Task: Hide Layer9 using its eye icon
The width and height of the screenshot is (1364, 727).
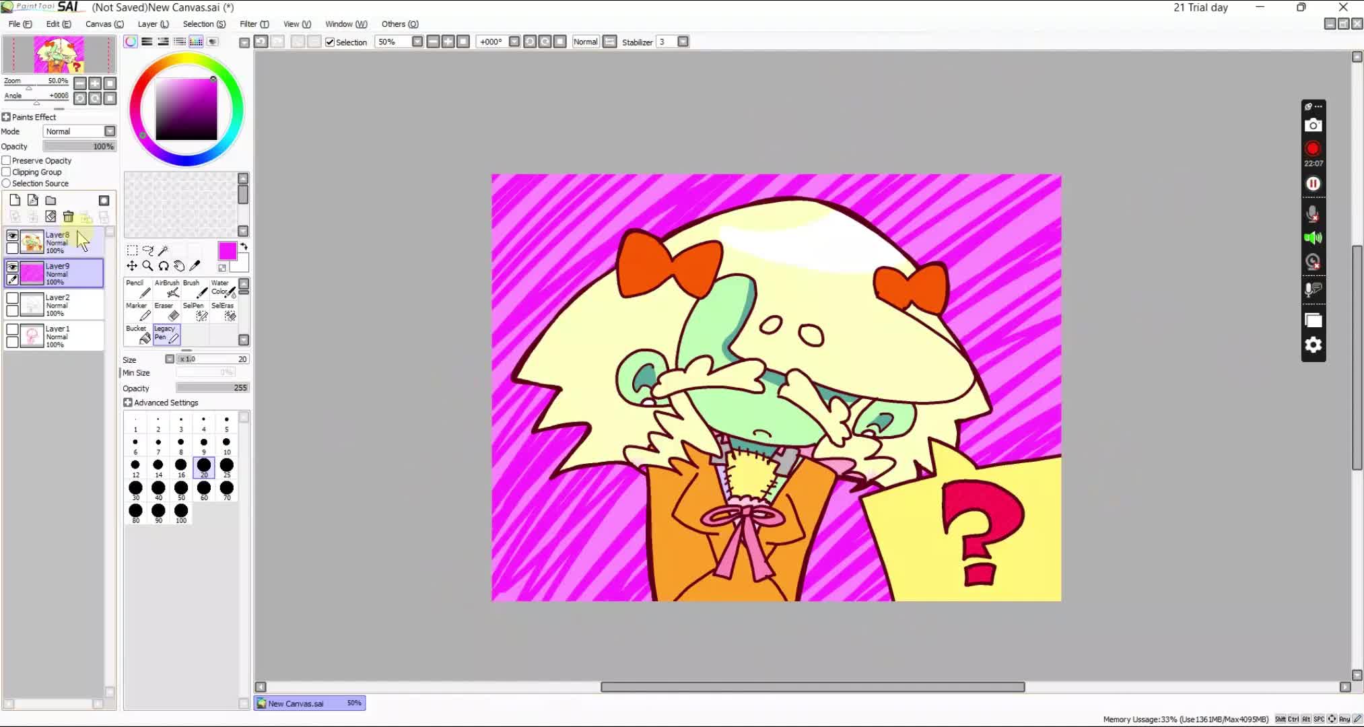Action: pos(12,267)
